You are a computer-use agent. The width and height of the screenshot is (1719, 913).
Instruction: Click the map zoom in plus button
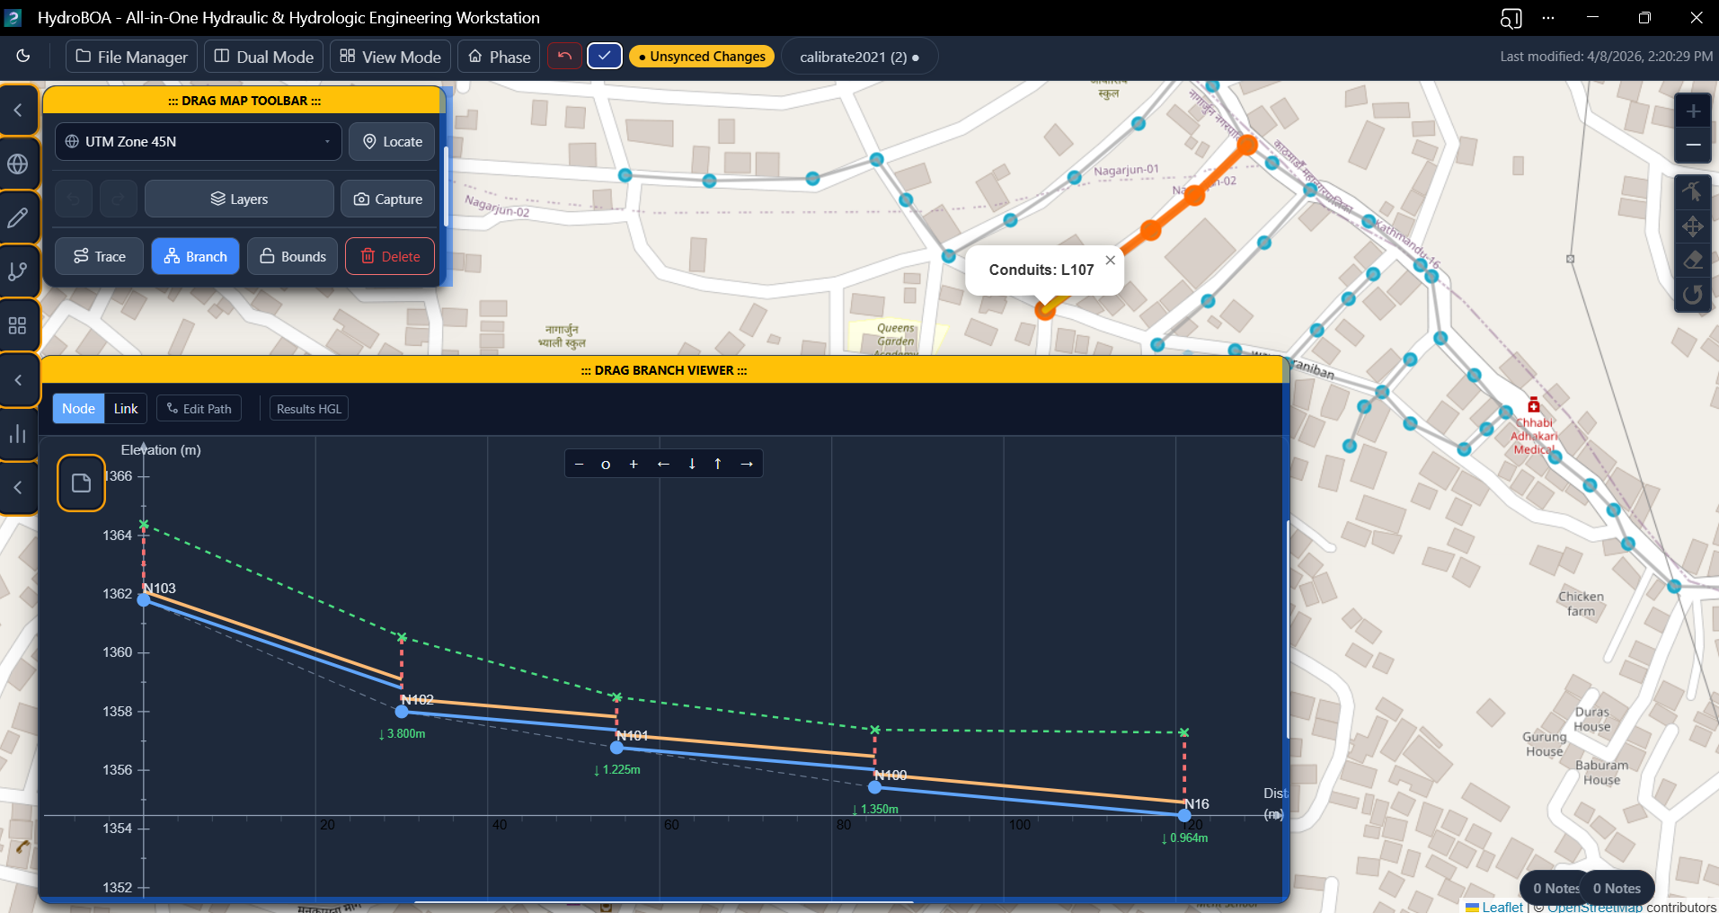point(1693,111)
